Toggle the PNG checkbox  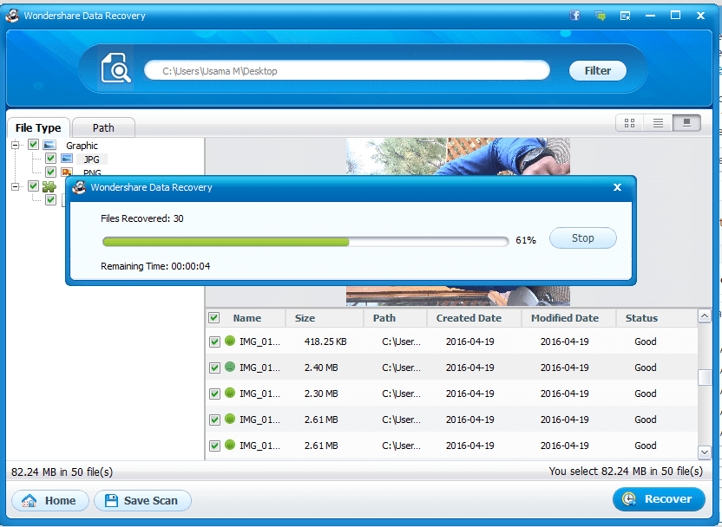tap(50, 172)
